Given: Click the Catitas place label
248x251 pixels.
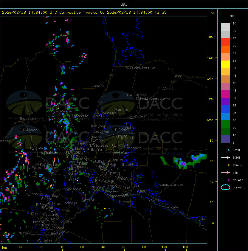Looking at the screenshot, I should click(x=155, y=199).
